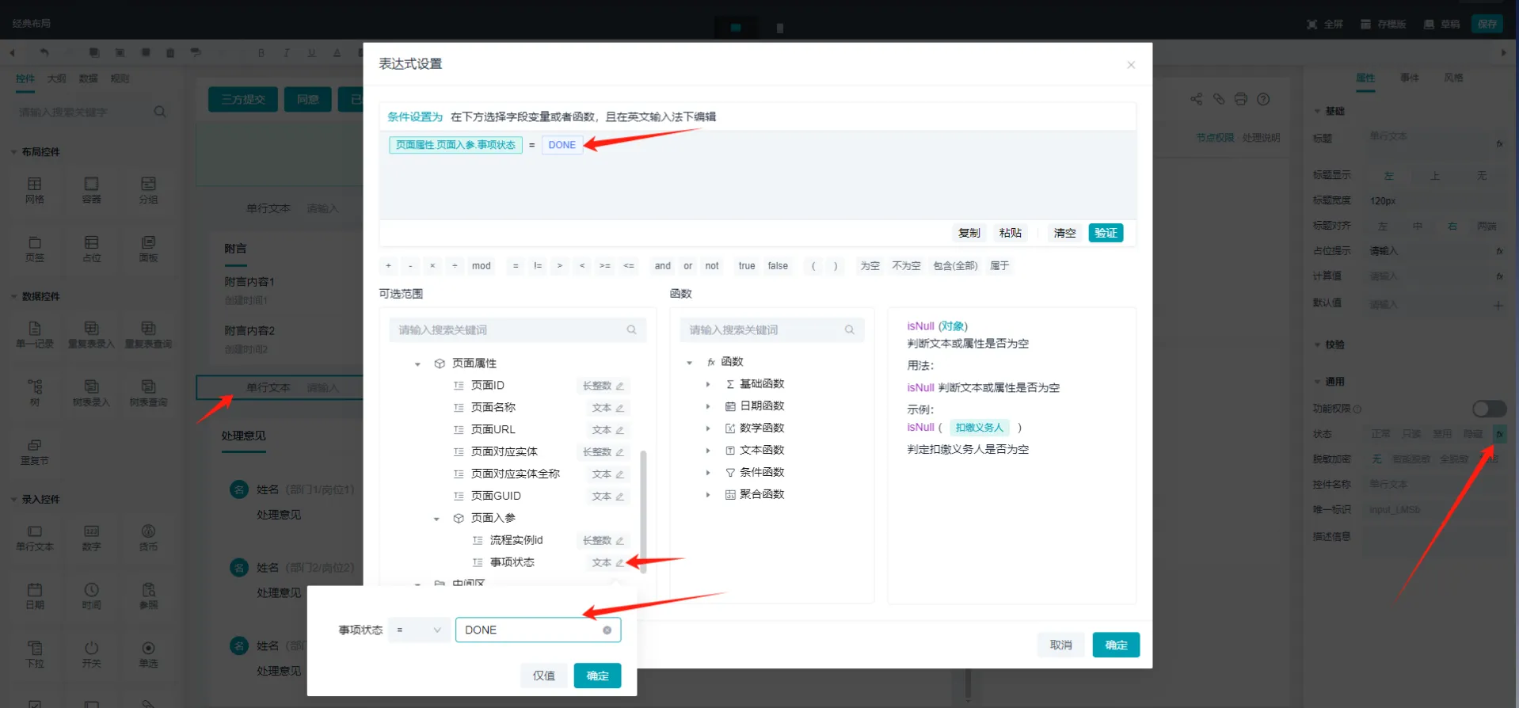Viewport: 1519px width, 708px height.
Task: Set 状态 to 隐藏
Action: point(1473,434)
